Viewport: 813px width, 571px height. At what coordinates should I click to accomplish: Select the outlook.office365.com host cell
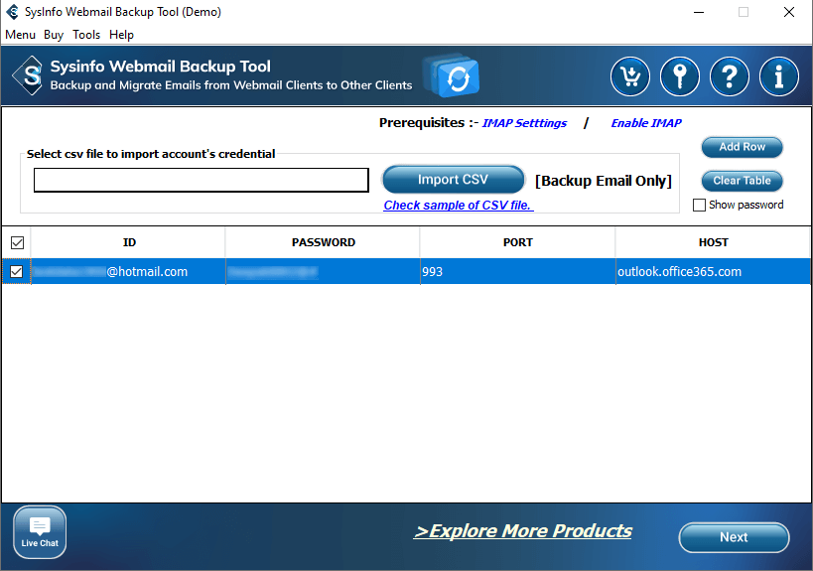point(714,272)
